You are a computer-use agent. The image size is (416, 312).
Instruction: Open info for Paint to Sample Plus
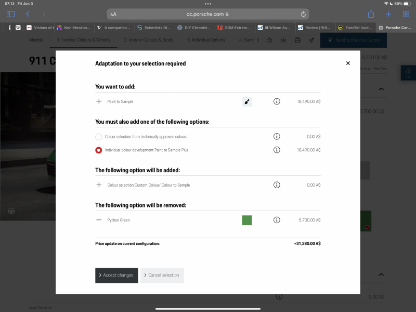point(277,150)
